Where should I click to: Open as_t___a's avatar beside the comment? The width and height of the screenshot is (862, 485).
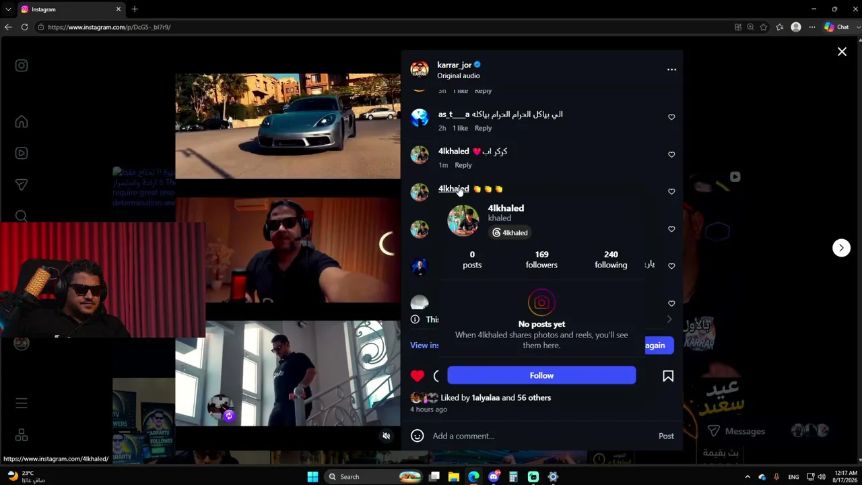[x=420, y=117]
